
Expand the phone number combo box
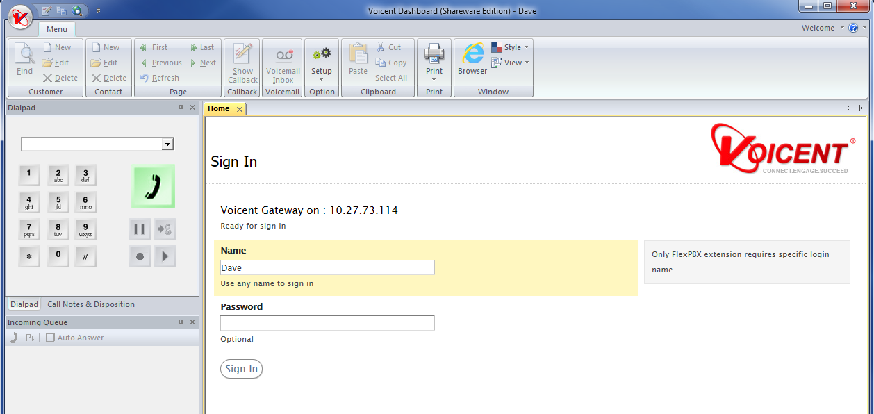pyautogui.click(x=167, y=144)
